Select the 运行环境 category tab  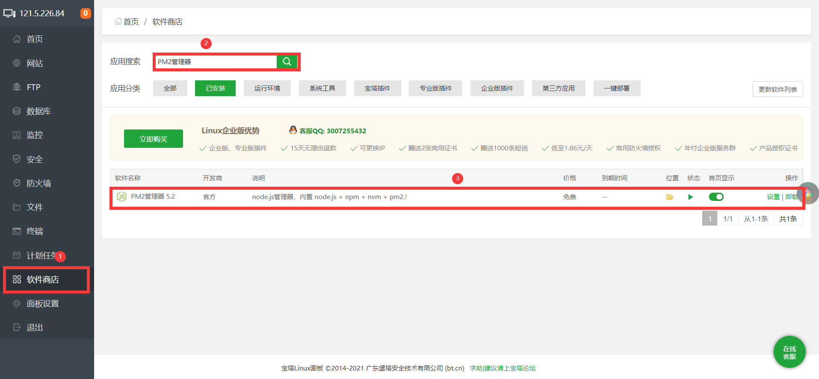click(267, 88)
